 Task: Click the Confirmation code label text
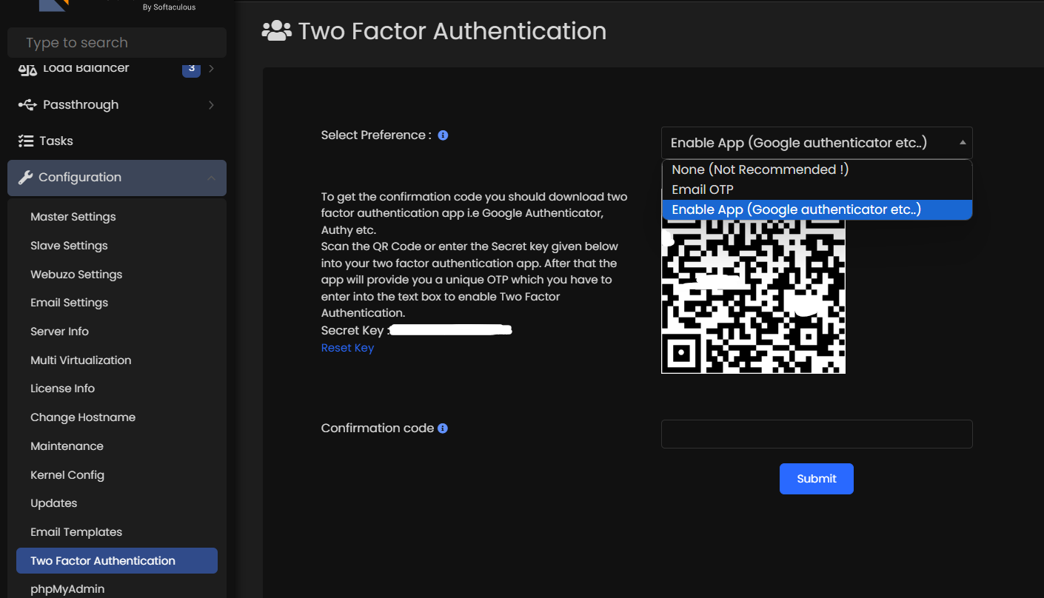(378, 429)
